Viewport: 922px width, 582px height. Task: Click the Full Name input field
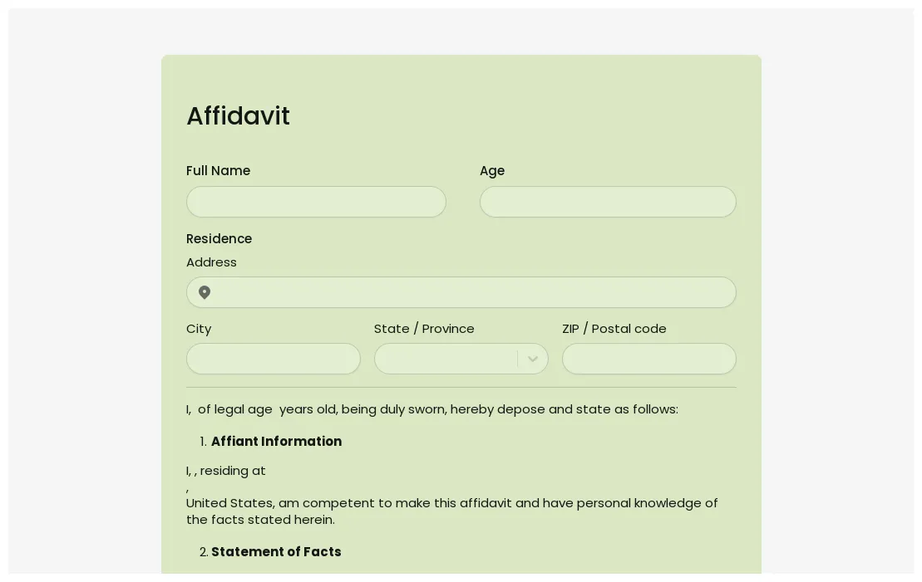(316, 202)
